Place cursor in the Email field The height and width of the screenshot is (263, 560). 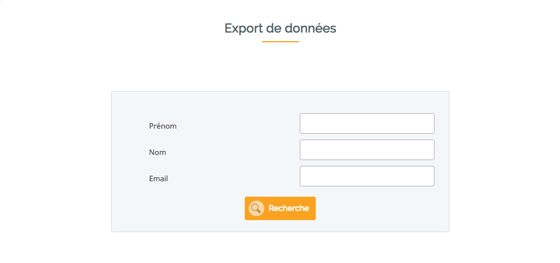tap(367, 176)
